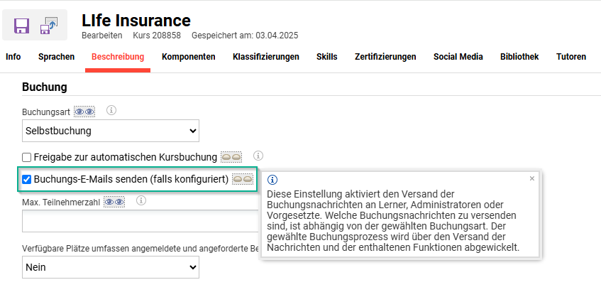Screen dimensions: 601x297
Task: Enable Freigabe zur automatischen Kursbuchung checkbox
Action: coord(27,157)
